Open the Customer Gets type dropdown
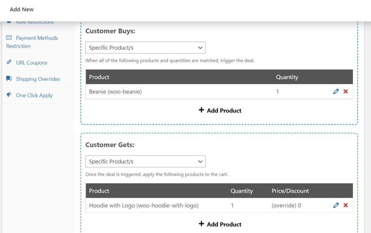The width and height of the screenshot is (371, 233). point(145,162)
